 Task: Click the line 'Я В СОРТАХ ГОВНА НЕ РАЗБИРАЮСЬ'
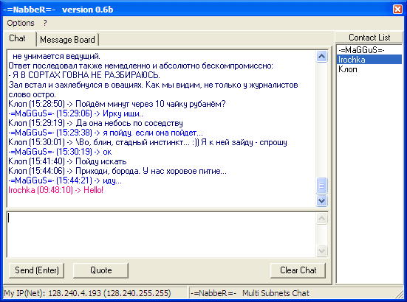pos(84,75)
